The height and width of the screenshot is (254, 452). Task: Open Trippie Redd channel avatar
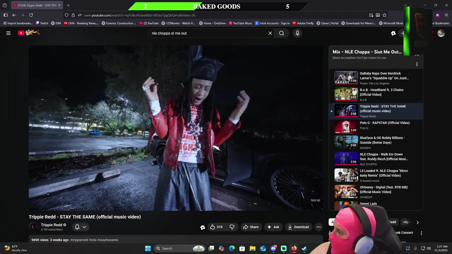[33, 227]
